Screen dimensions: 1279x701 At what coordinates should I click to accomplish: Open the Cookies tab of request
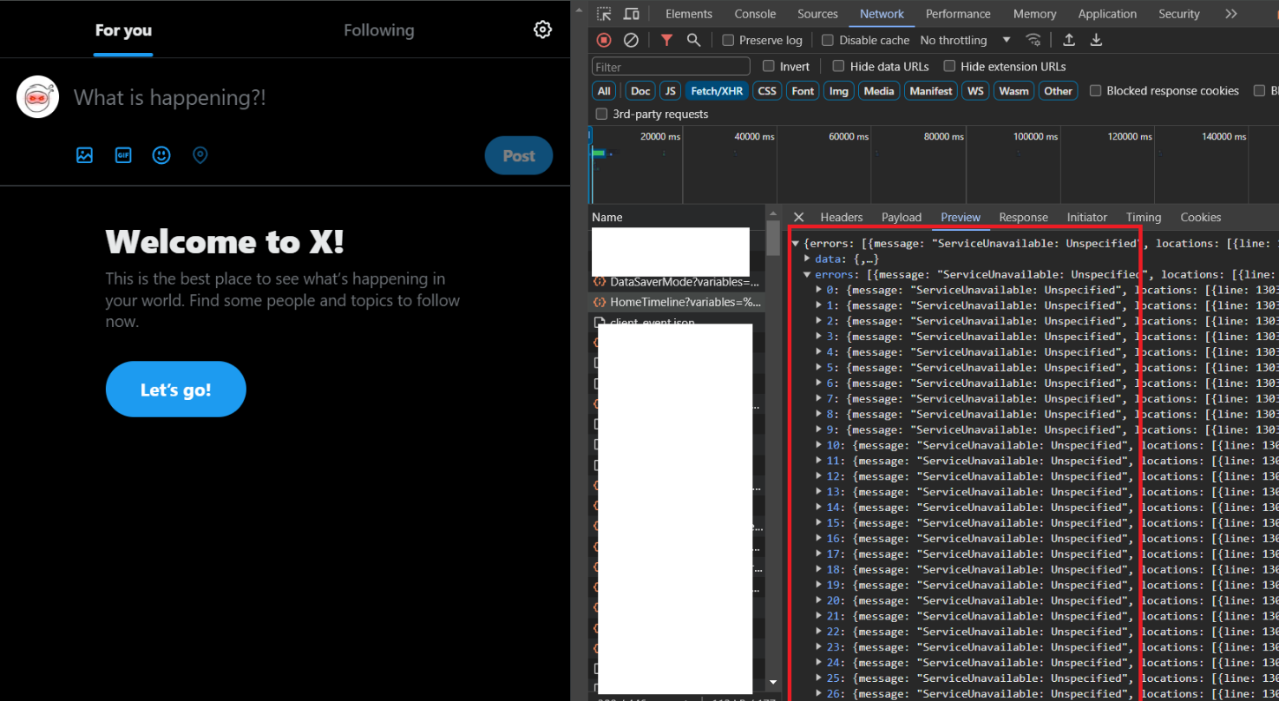tap(1201, 217)
